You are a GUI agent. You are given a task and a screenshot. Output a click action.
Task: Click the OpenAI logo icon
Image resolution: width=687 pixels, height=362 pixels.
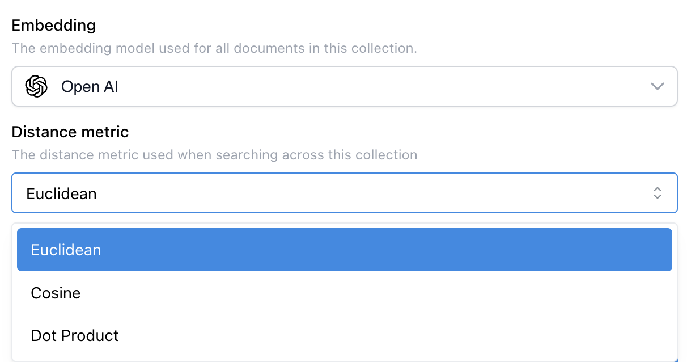pos(36,87)
